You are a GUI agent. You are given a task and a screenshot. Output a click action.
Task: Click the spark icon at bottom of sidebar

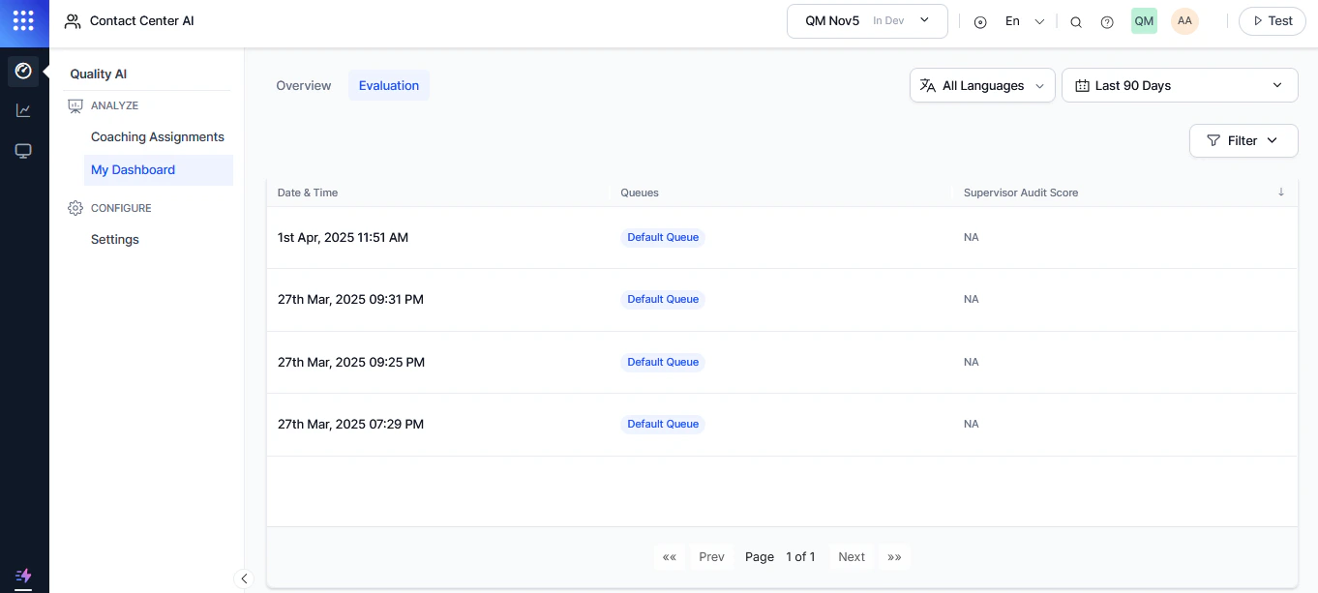click(23, 576)
